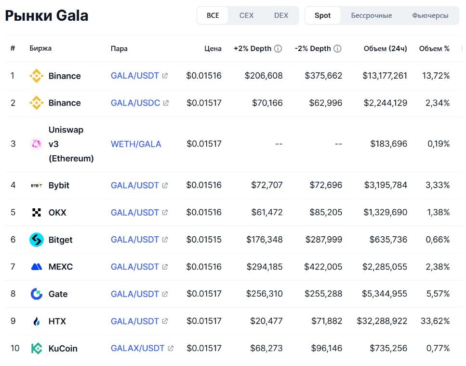Select the Бессрочные market tab
The height and width of the screenshot is (366, 466).
[371, 15]
